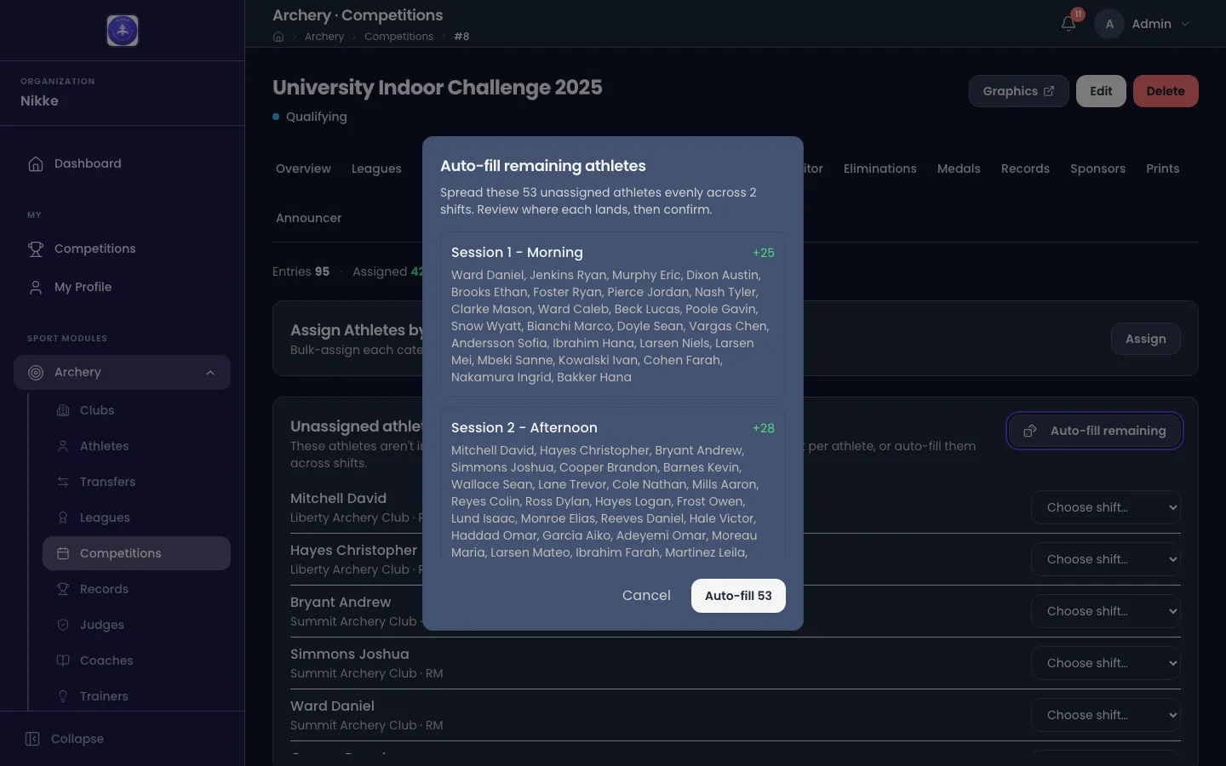The height and width of the screenshot is (766, 1226).
Task: Click the organization logo in sidebar
Action: 123,31
